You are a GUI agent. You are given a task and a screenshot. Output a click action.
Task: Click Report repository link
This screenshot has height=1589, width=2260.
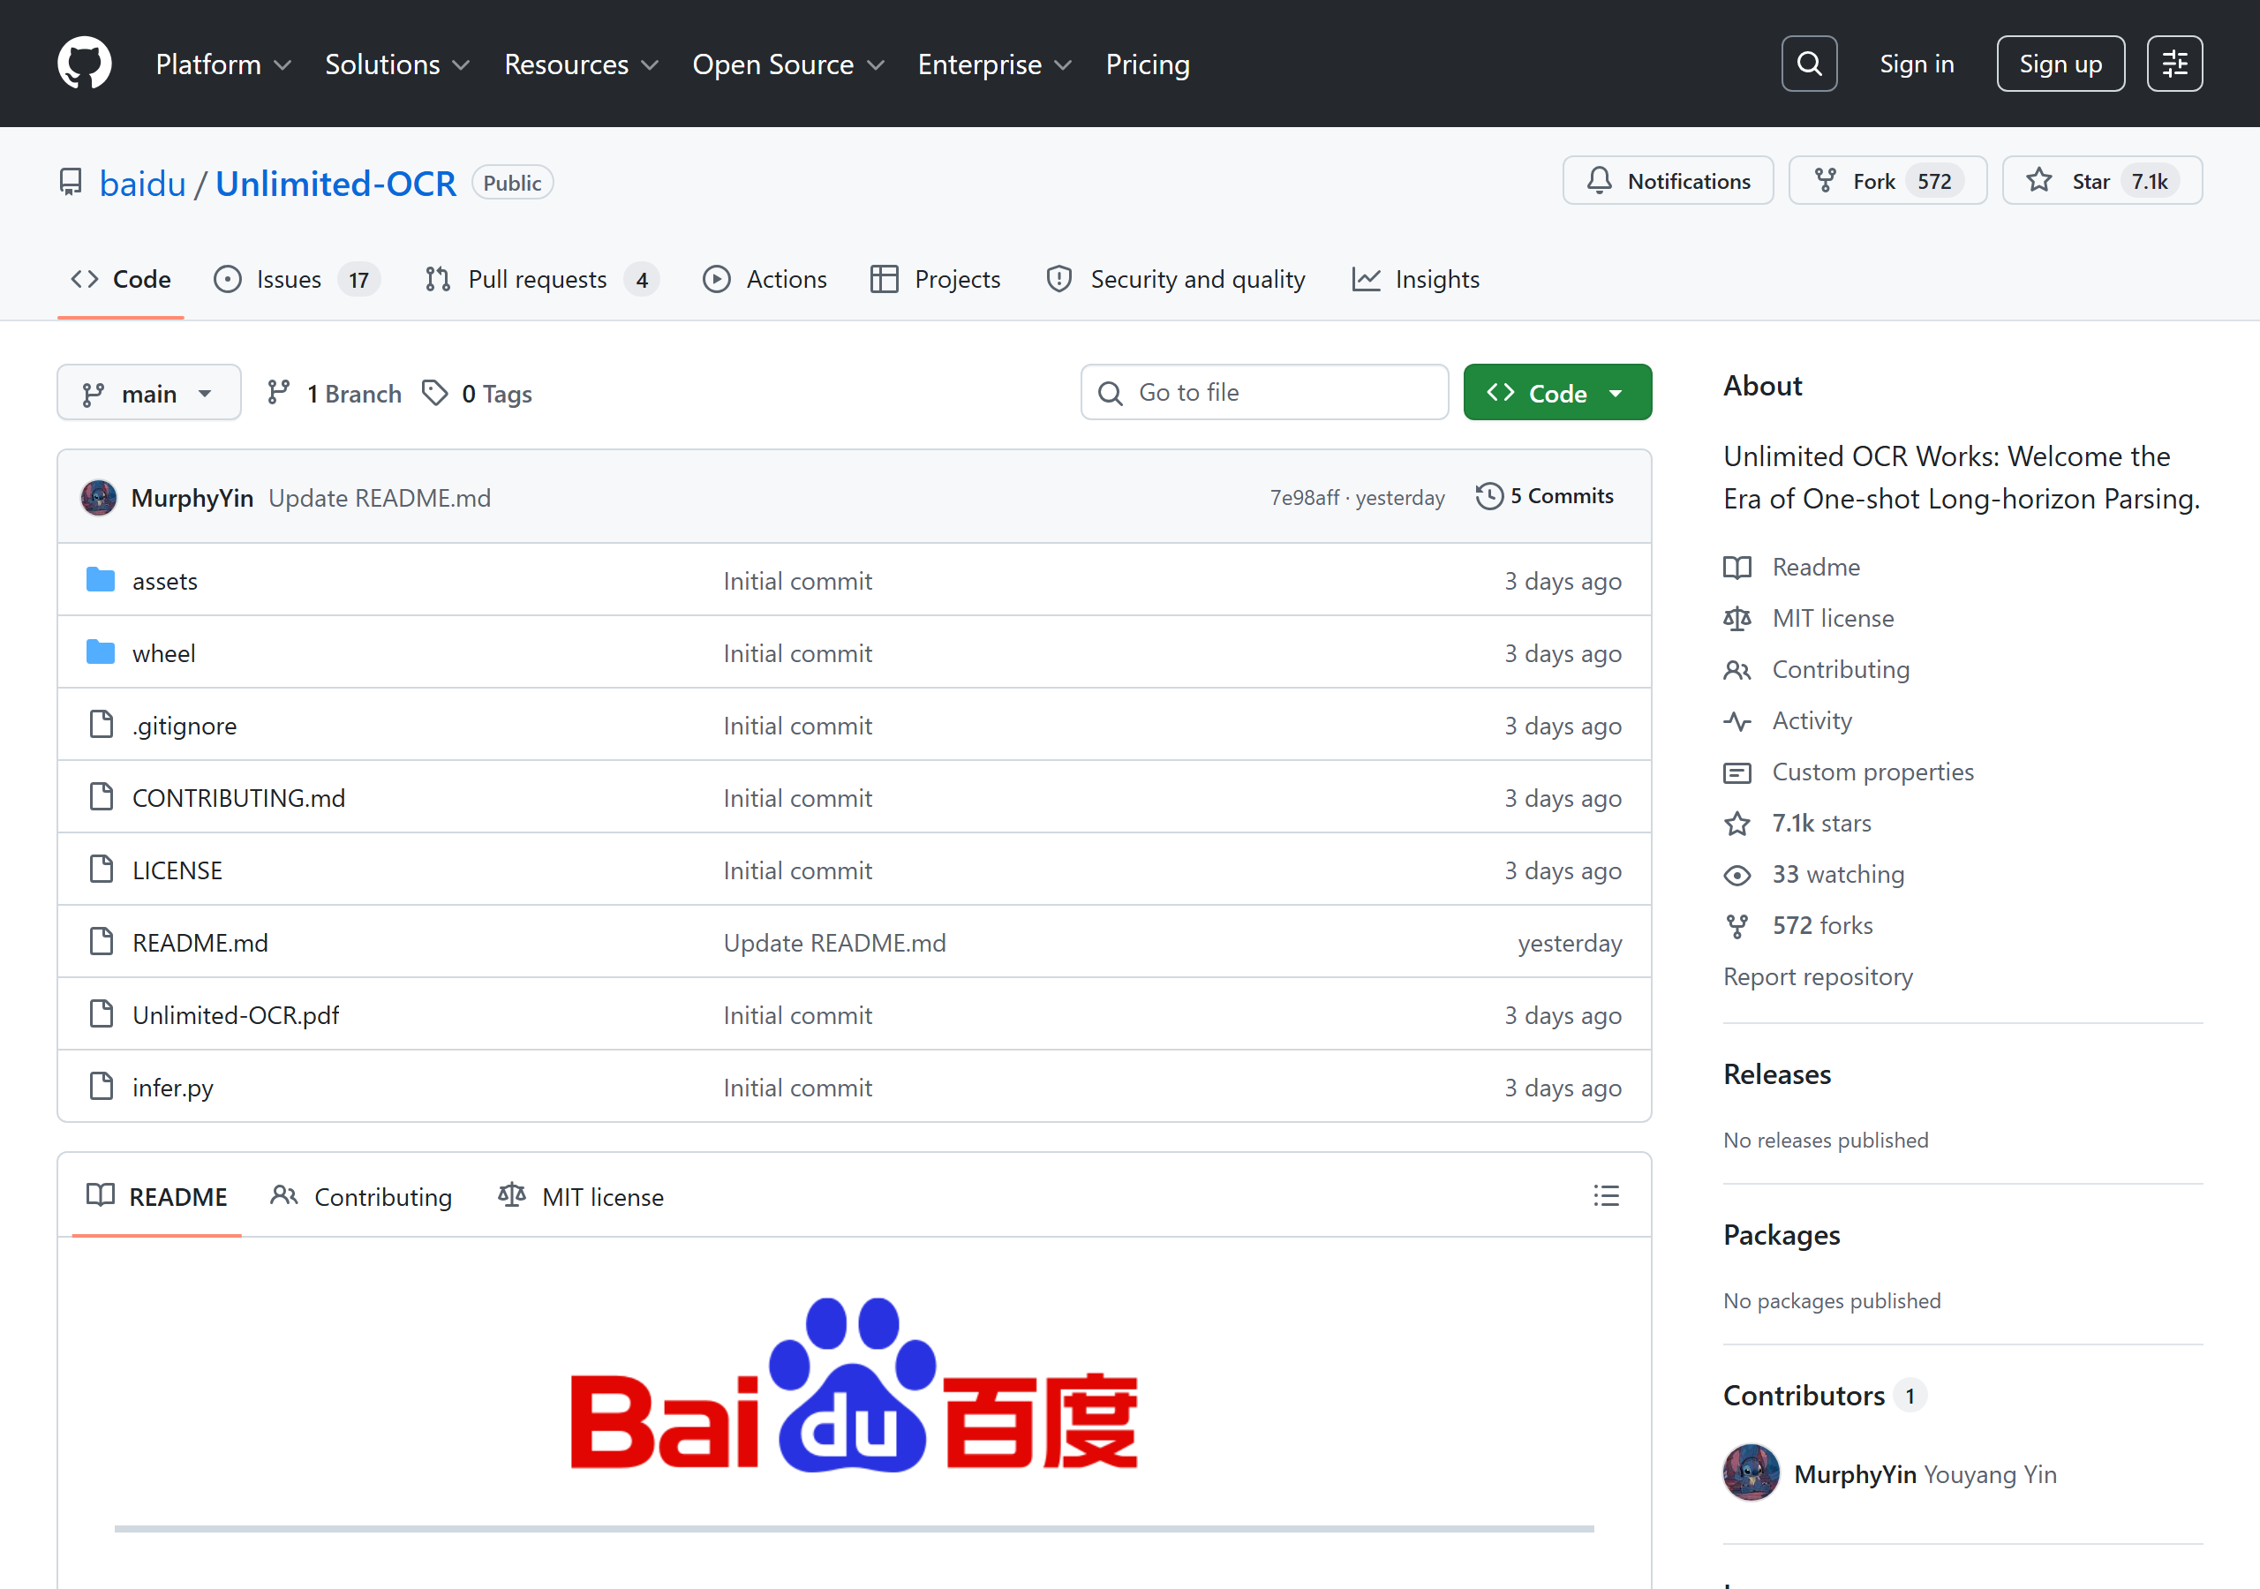(1817, 976)
